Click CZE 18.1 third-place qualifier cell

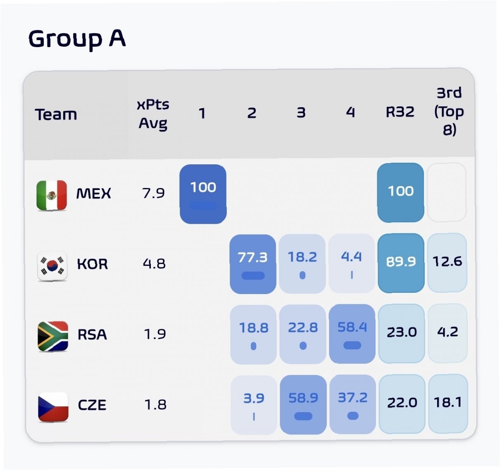[x=448, y=404]
